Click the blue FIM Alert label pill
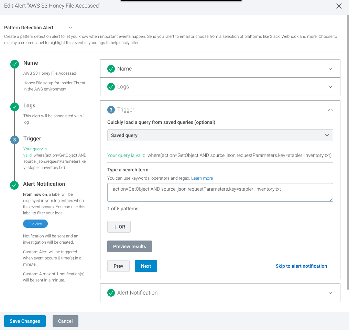349x330 pixels. [35, 224]
